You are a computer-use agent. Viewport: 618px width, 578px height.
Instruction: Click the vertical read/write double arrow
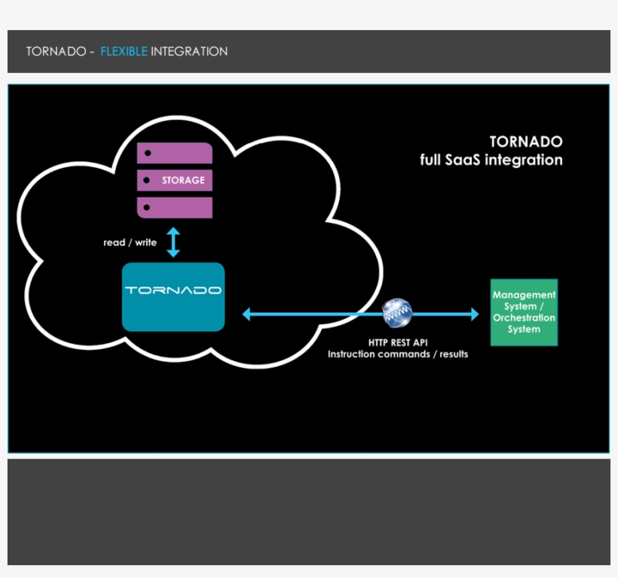click(173, 242)
